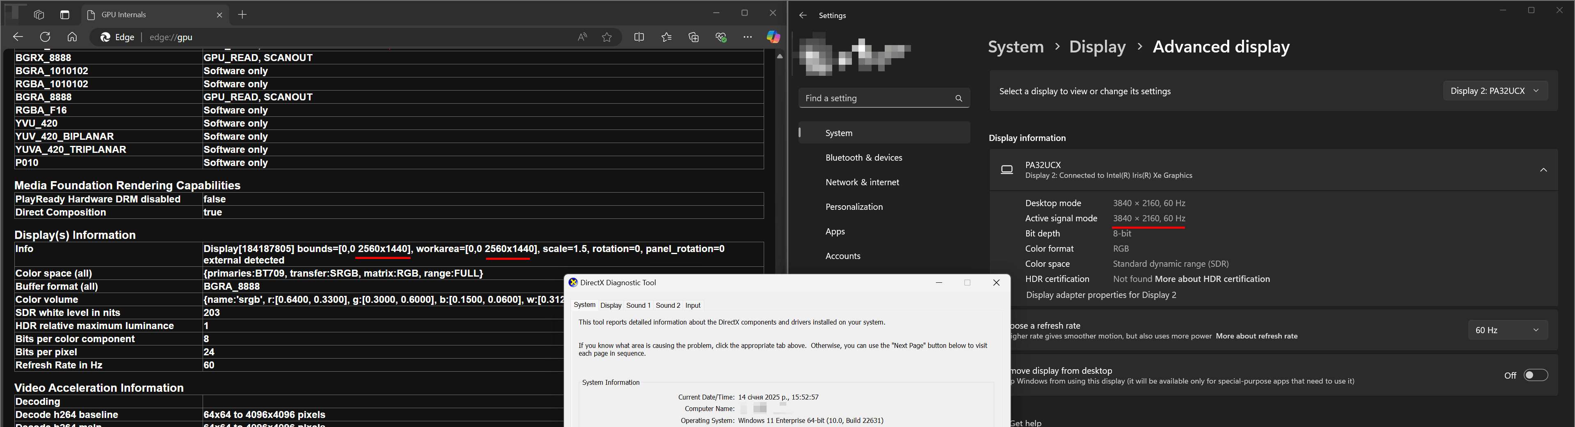
Task: Navigate to System breadcrumb
Action: coord(1016,47)
